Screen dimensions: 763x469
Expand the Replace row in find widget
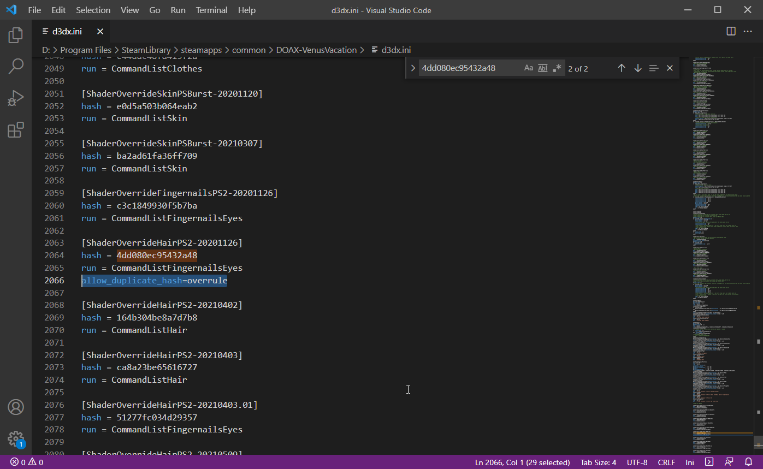413,68
